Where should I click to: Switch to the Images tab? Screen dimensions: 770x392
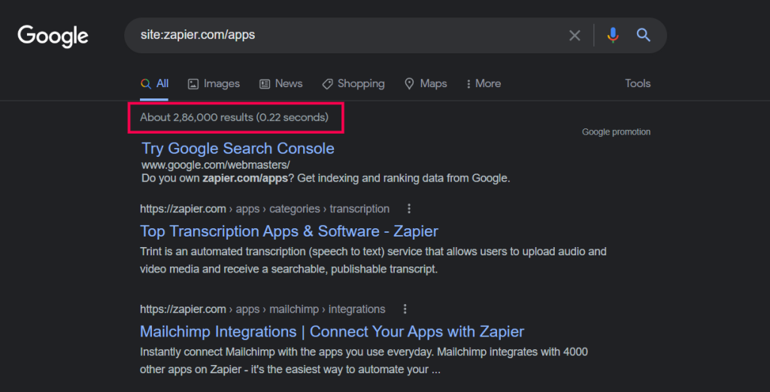[214, 83]
